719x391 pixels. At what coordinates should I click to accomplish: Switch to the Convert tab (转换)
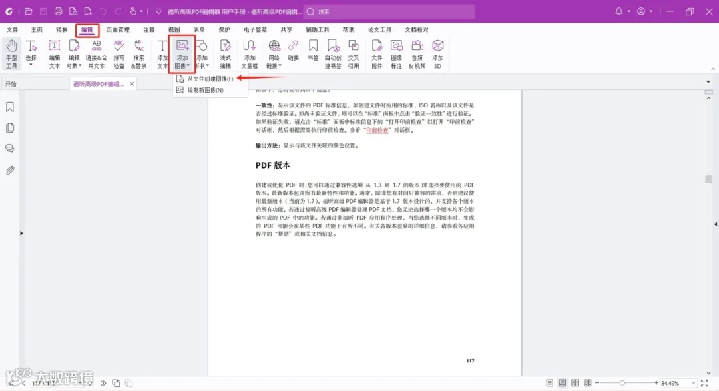pyautogui.click(x=61, y=29)
